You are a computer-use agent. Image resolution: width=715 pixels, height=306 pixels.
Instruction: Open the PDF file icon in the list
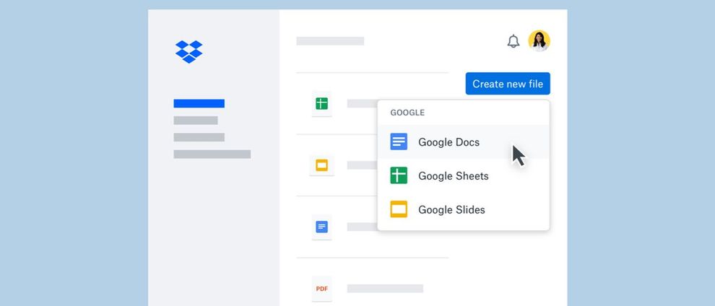click(x=321, y=288)
